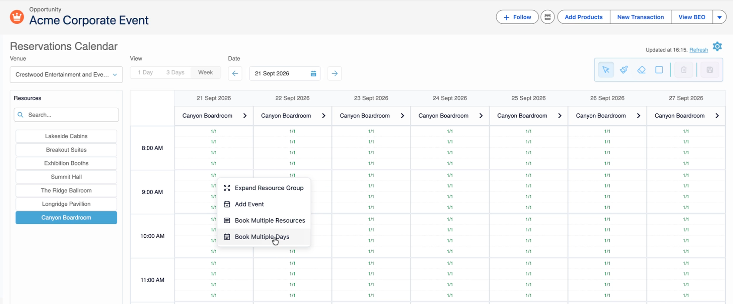
Task: Select Lakeside Cabins resource
Action: point(66,136)
